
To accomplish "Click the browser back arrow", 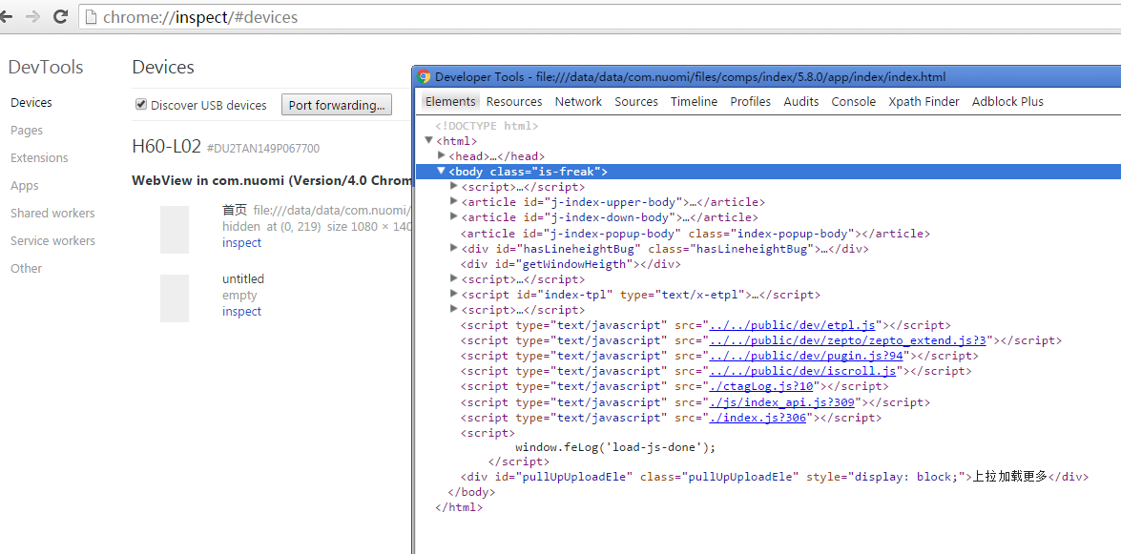I will pyautogui.click(x=8, y=17).
